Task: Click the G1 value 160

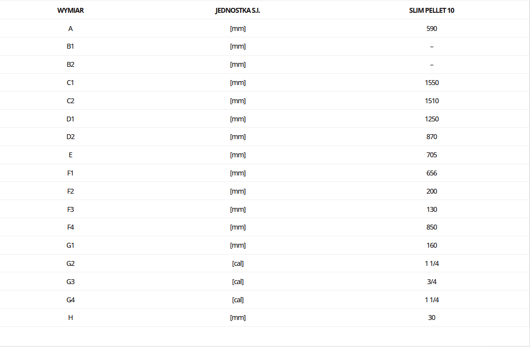Action: tap(432, 245)
